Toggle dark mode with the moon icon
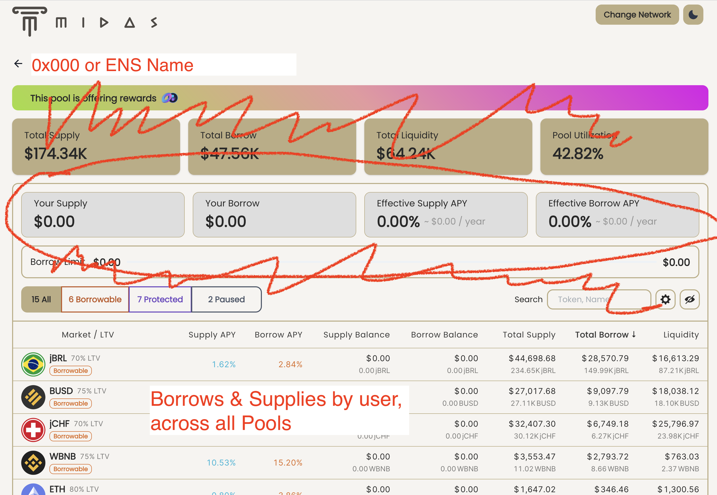717x495 pixels. tap(693, 14)
